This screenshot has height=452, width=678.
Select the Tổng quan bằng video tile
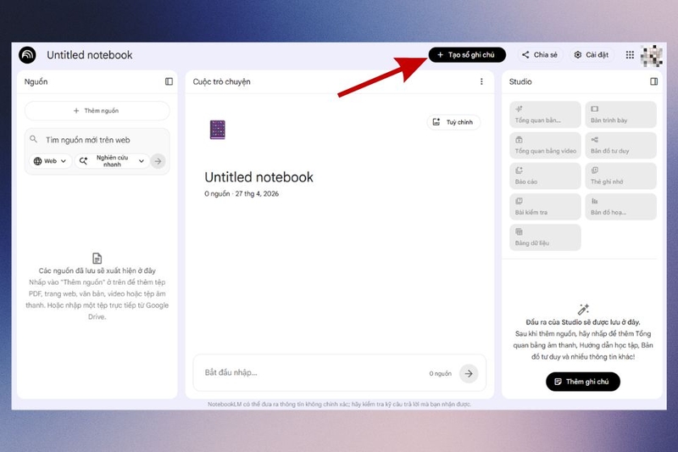(x=545, y=145)
